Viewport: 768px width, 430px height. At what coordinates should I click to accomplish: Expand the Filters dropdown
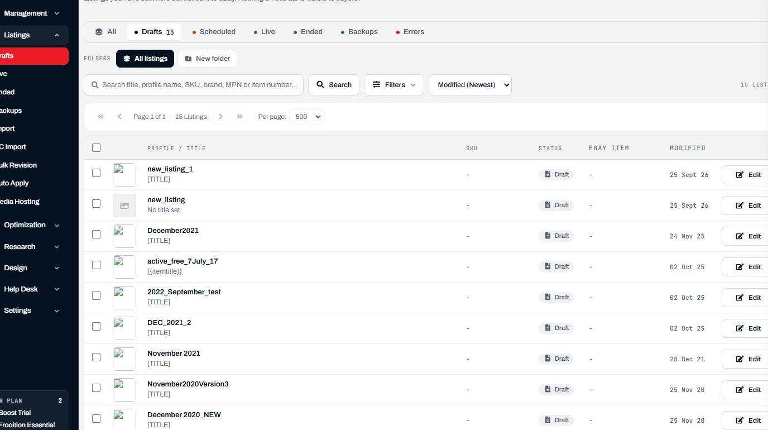394,85
